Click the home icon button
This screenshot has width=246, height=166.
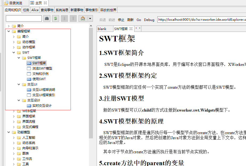(x=83, y=19)
